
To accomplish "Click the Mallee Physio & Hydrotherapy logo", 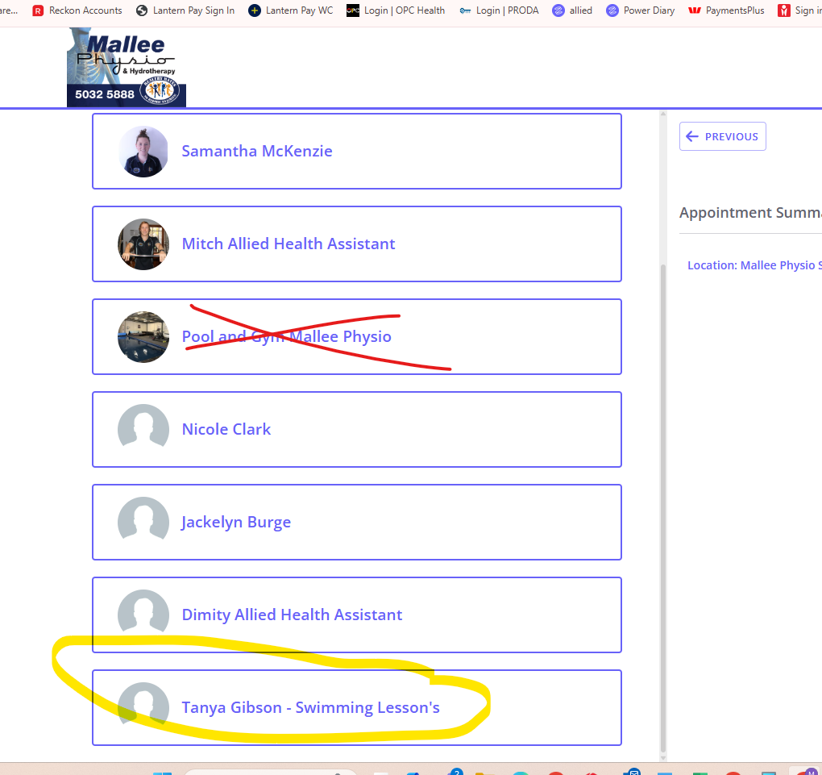I will 127,67.
